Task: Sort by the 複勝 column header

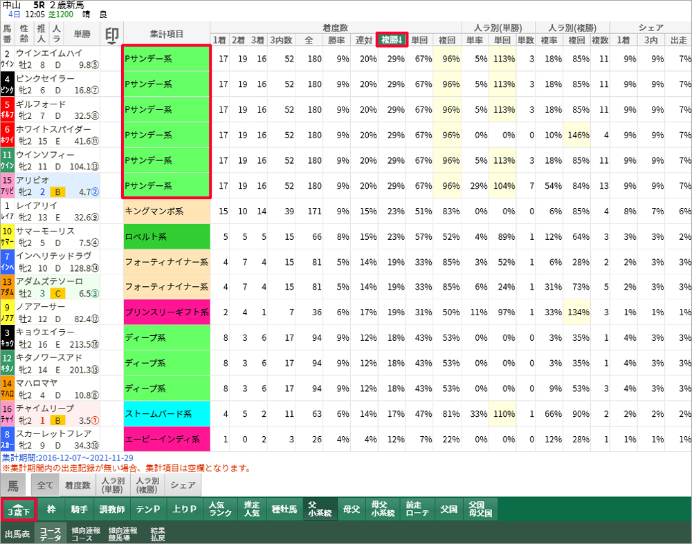Action: click(x=392, y=39)
